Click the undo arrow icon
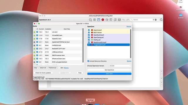Viewport: 188px width, 105px height. [x=123, y=20]
